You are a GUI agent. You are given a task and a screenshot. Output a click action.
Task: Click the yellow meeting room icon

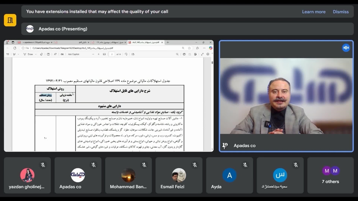[x=10, y=20]
